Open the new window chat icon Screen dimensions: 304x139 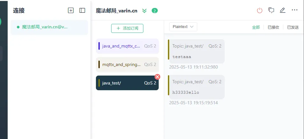coord(271,10)
